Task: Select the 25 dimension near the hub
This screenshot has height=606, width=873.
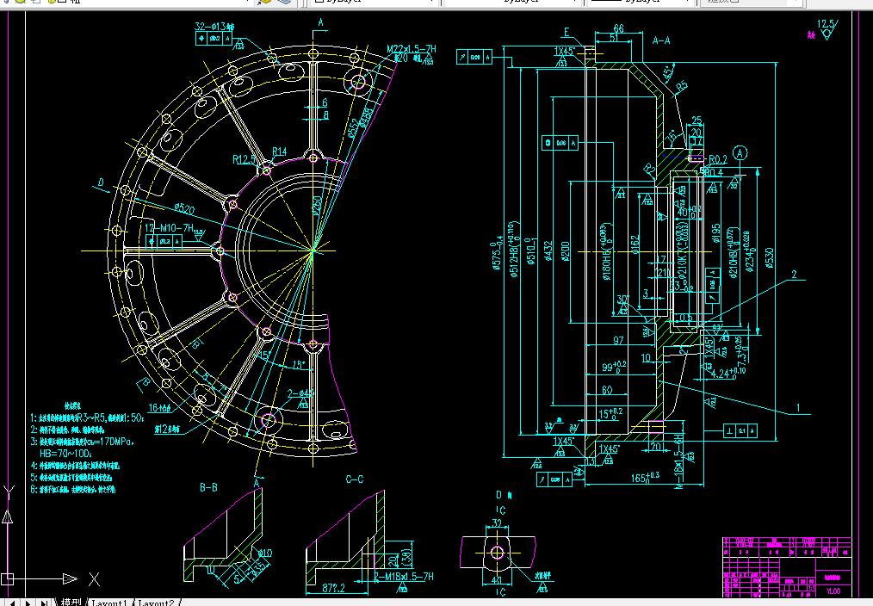Action: (x=697, y=121)
